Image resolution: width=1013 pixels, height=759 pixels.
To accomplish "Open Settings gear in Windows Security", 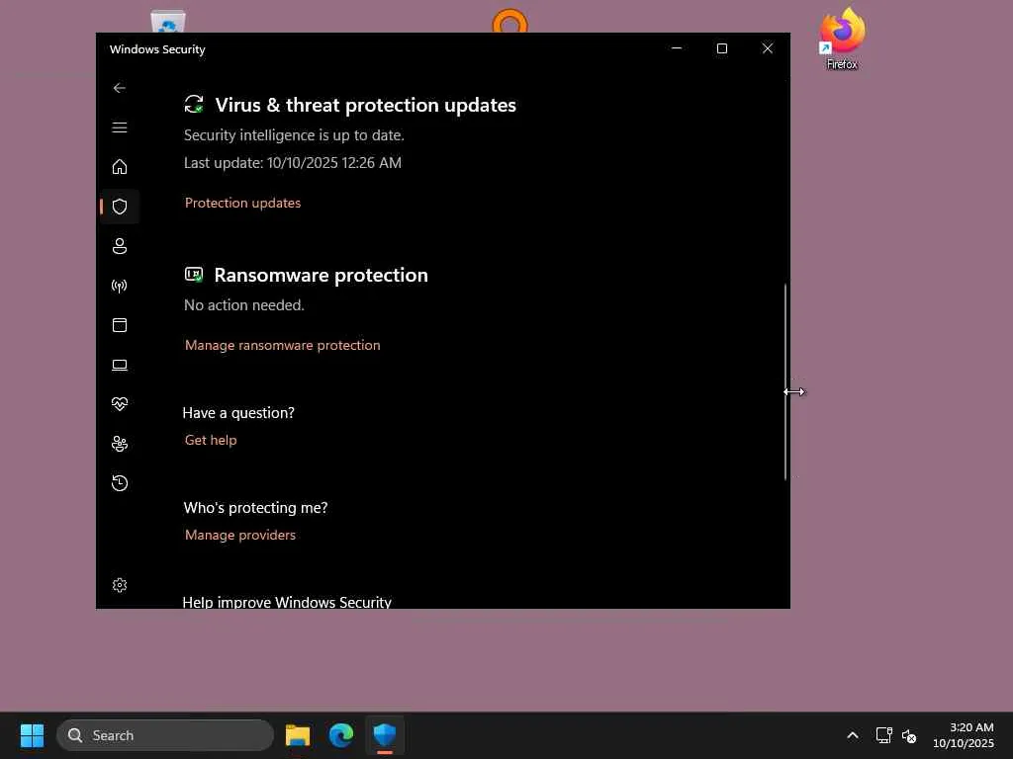I will 120,585.
